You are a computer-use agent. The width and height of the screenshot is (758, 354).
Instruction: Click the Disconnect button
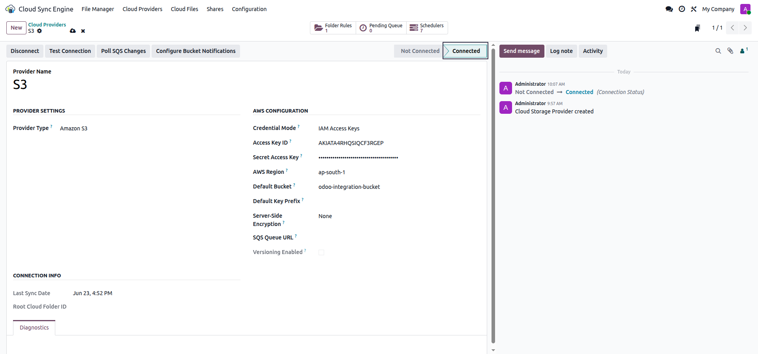25,51
